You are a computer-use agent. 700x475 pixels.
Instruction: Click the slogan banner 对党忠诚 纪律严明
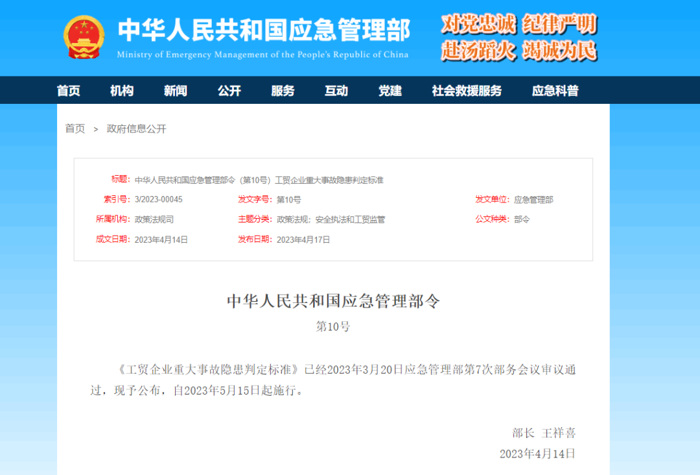click(x=519, y=24)
